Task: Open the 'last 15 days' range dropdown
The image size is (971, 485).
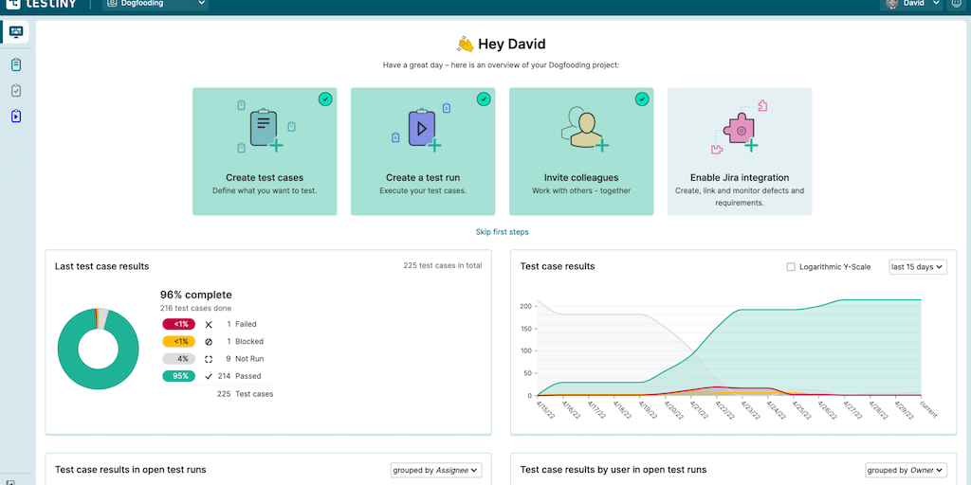Action: (917, 267)
